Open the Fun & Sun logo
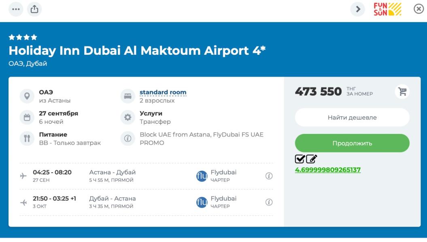This screenshot has width=427, height=242. click(387, 9)
